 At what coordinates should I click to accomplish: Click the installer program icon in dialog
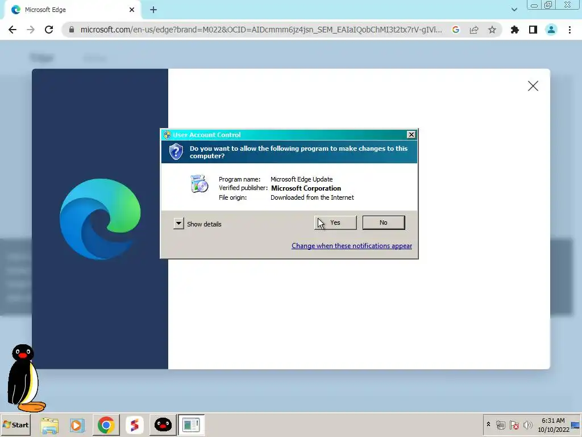tap(199, 184)
